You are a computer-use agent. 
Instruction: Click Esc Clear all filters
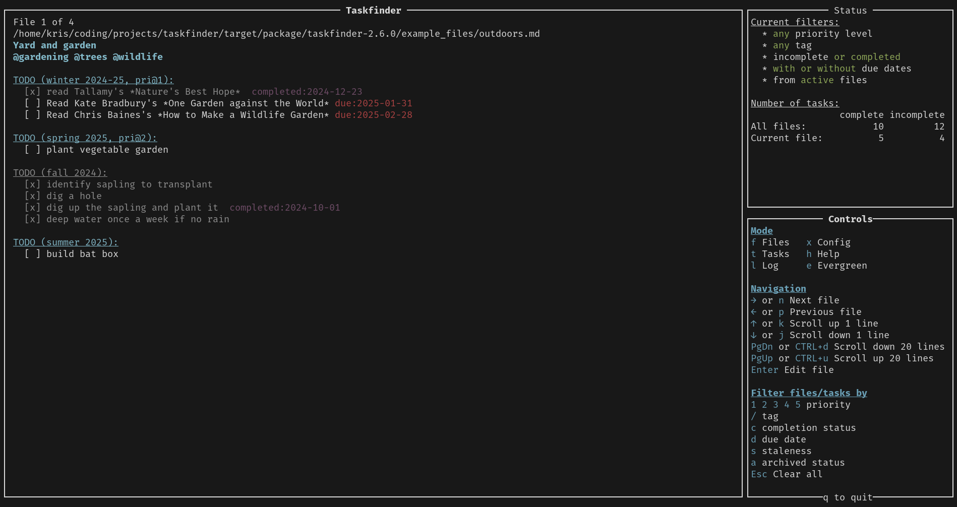[786, 474]
